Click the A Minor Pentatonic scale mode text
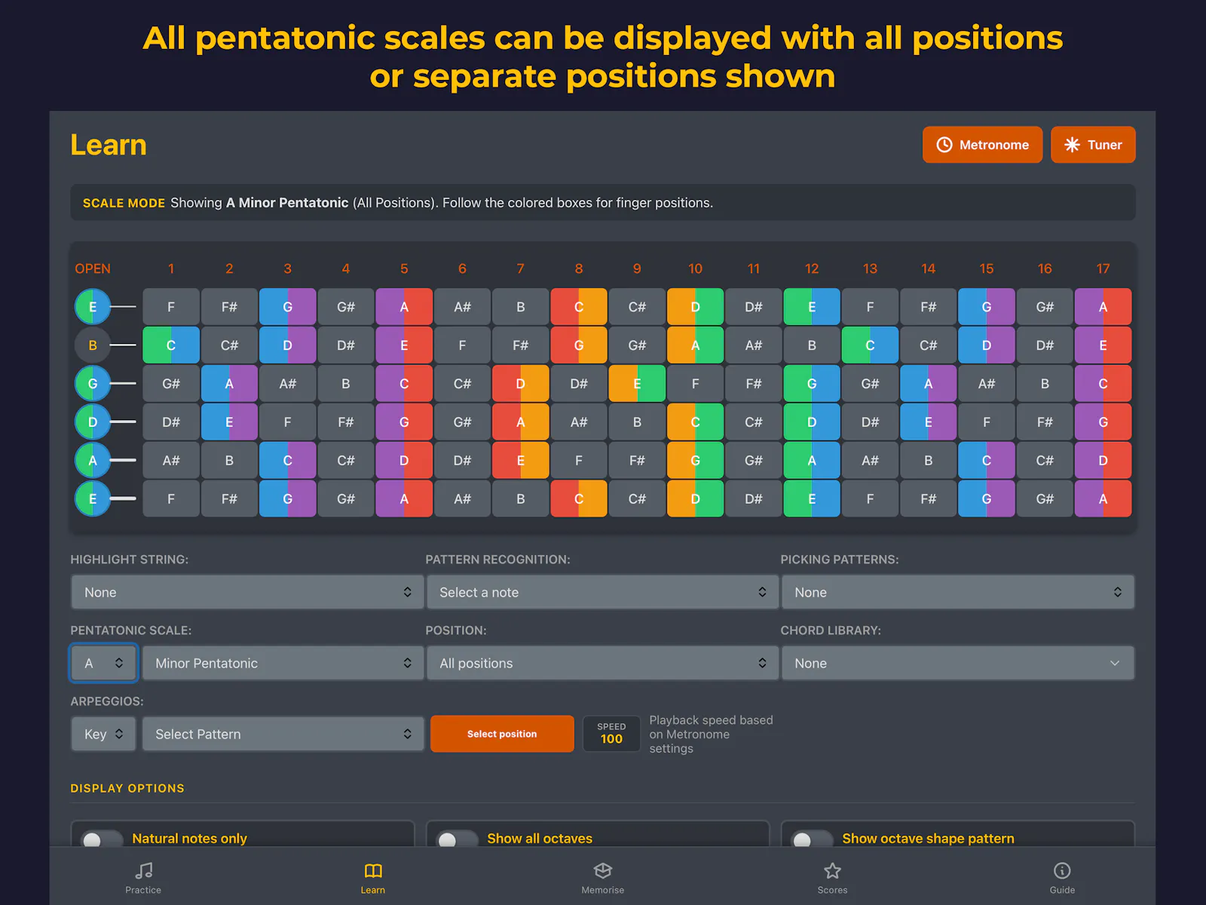This screenshot has height=905, width=1206. point(287,203)
